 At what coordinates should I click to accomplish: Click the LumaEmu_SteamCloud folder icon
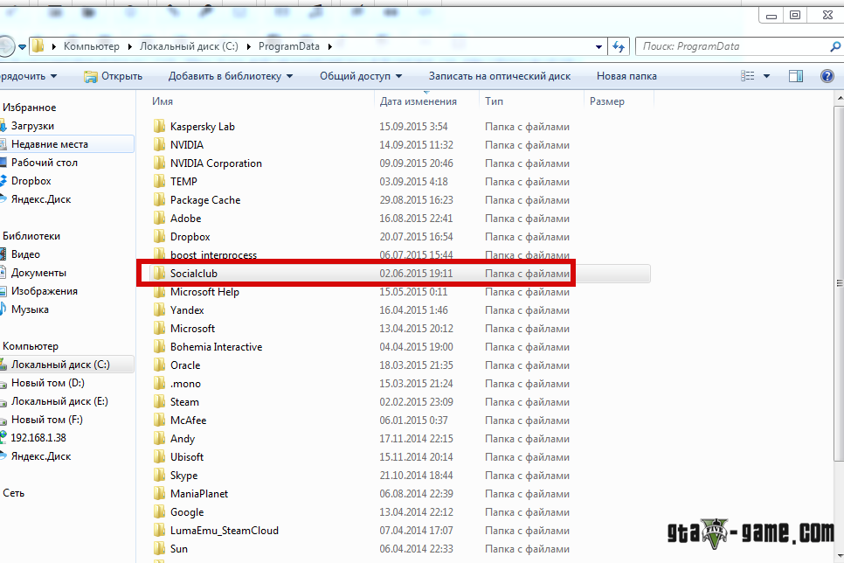(159, 530)
